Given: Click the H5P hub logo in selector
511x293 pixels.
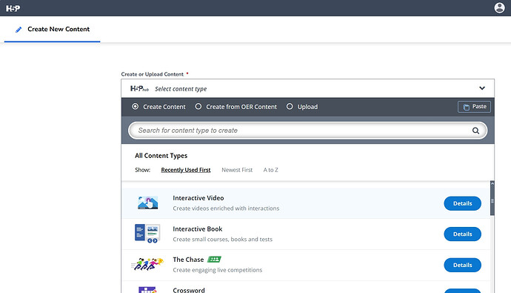Looking at the screenshot, I should (x=139, y=89).
